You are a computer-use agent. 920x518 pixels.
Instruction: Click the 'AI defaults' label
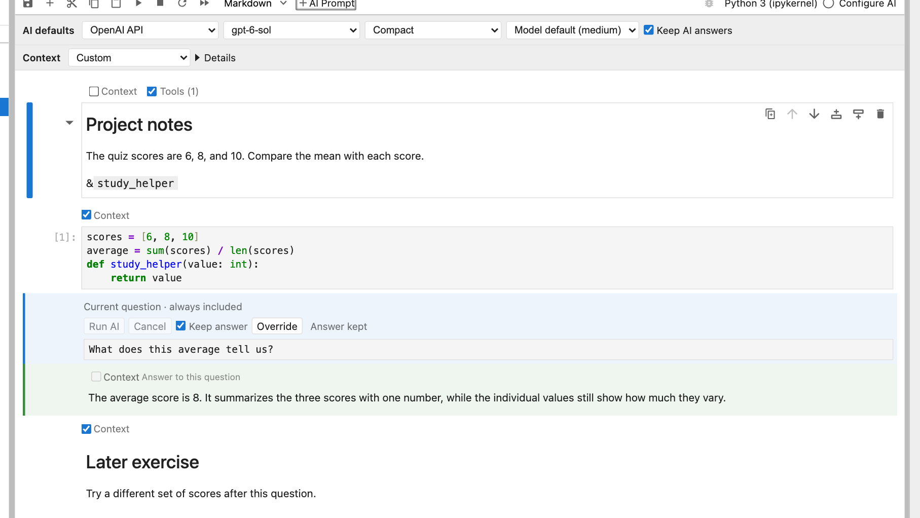[x=49, y=30]
